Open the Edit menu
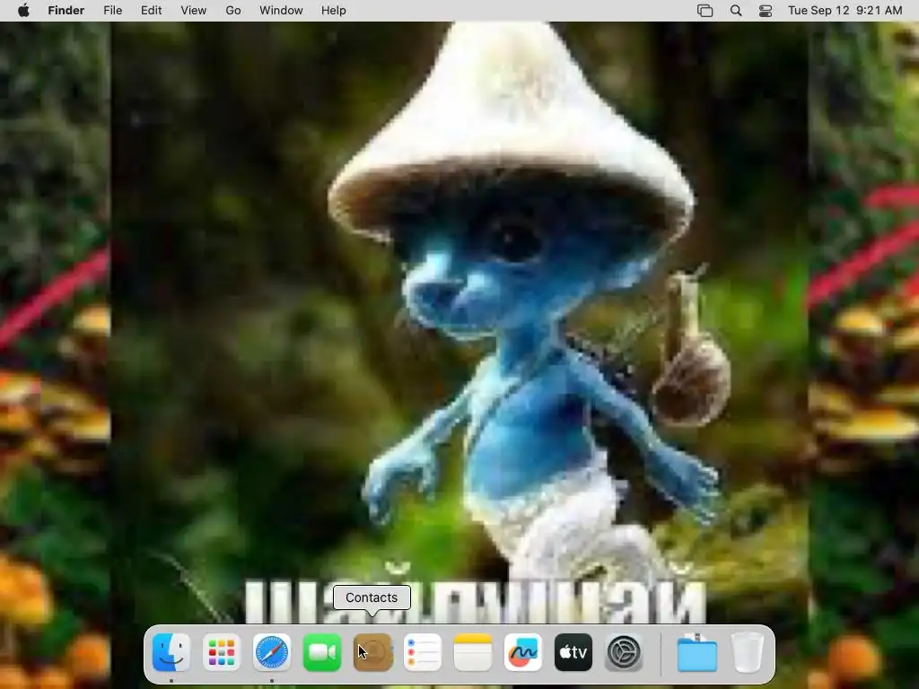Image resolution: width=919 pixels, height=689 pixels. click(x=151, y=11)
